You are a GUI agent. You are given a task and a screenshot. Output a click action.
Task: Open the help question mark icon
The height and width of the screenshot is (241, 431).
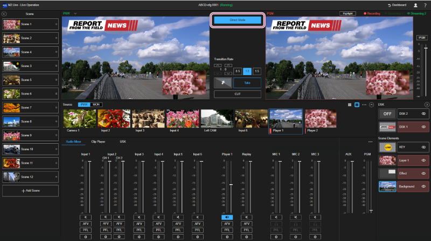click(x=425, y=5)
